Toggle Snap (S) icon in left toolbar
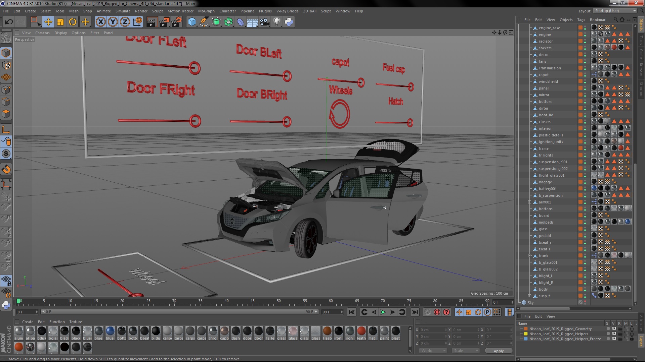 [6, 154]
